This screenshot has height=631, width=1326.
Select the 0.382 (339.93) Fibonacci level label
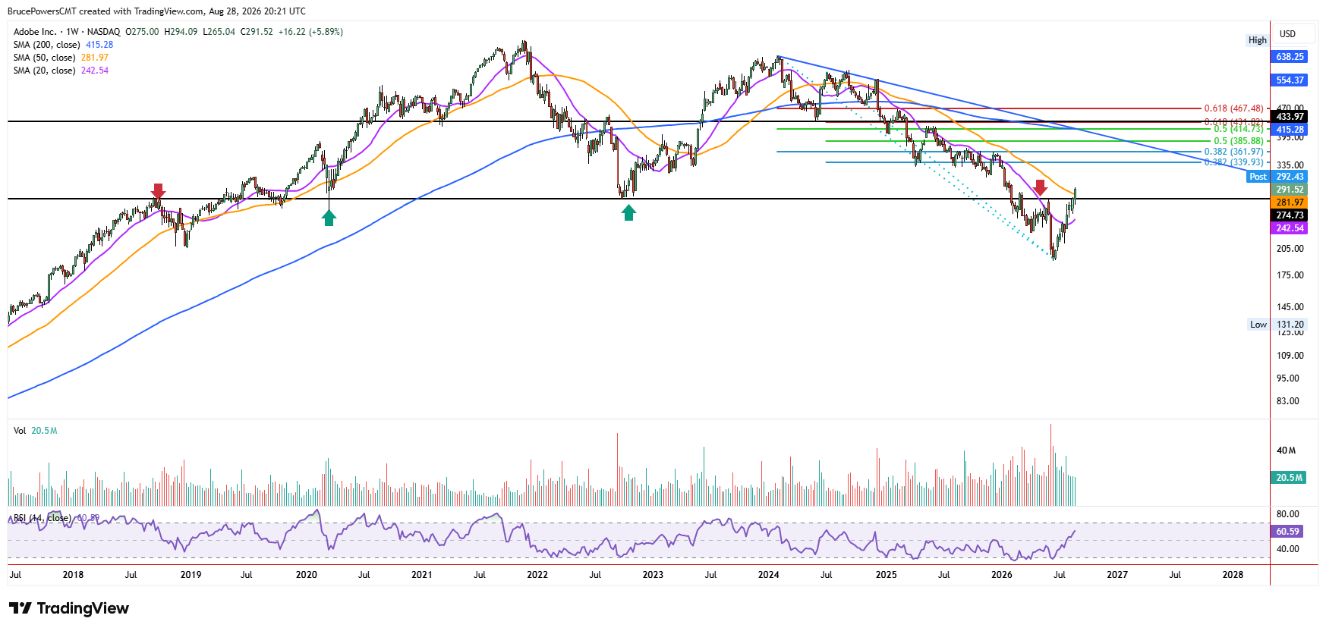(1234, 162)
